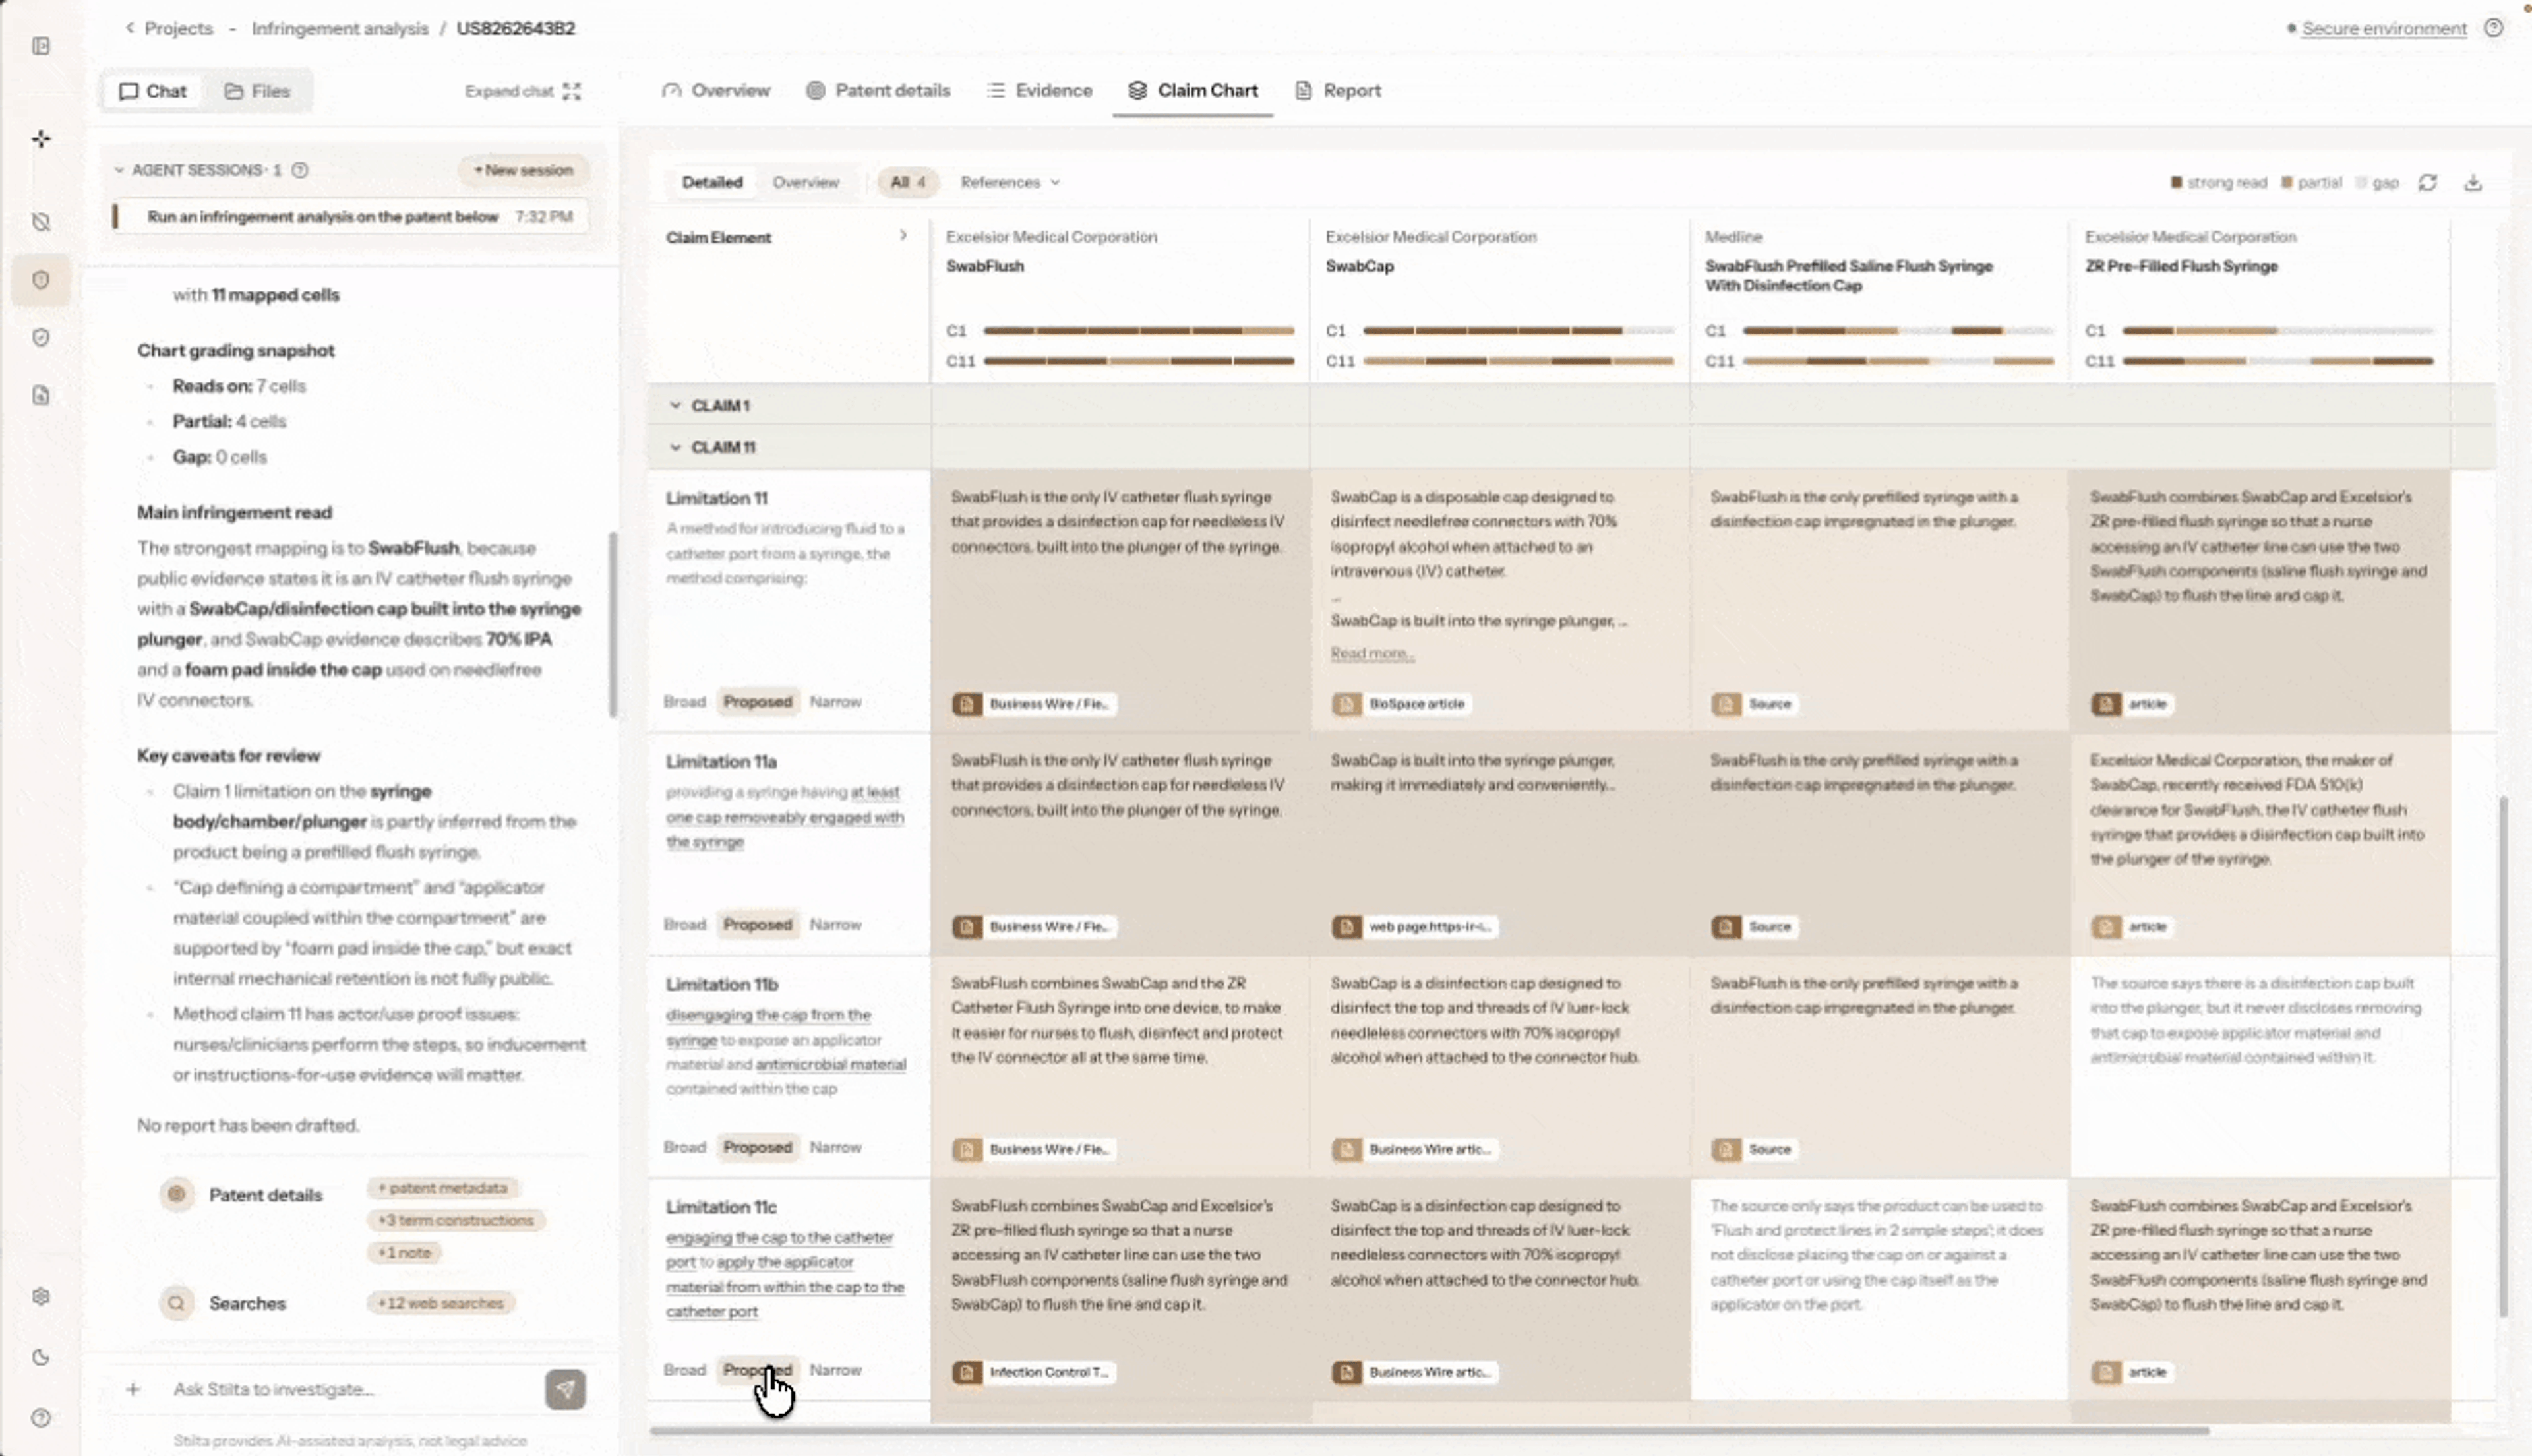Image resolution: width=2532 pixels, height=1456 pixels.
Task: Open the Overview tab
Action: click(x=715, y=91)
